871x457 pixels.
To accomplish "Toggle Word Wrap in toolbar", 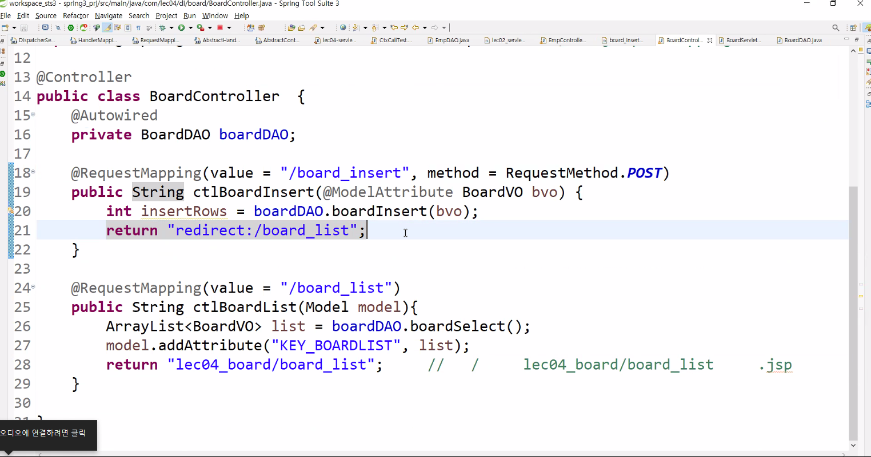I will [118, 27].
